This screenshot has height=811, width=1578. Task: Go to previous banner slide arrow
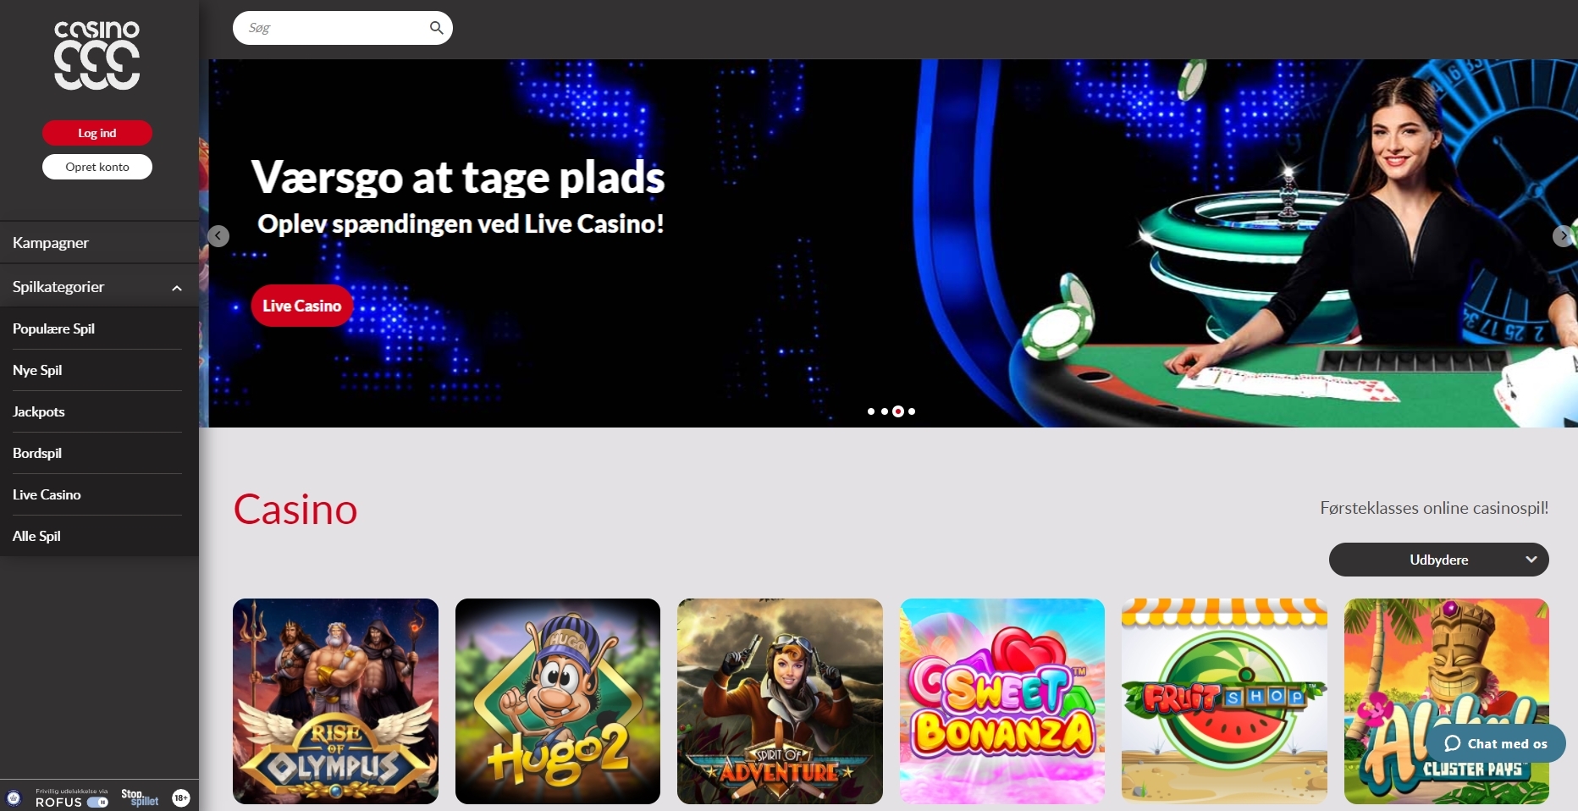(218, 236)
